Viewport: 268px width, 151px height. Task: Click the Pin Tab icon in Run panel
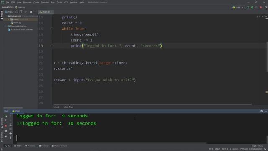point(5,137)
